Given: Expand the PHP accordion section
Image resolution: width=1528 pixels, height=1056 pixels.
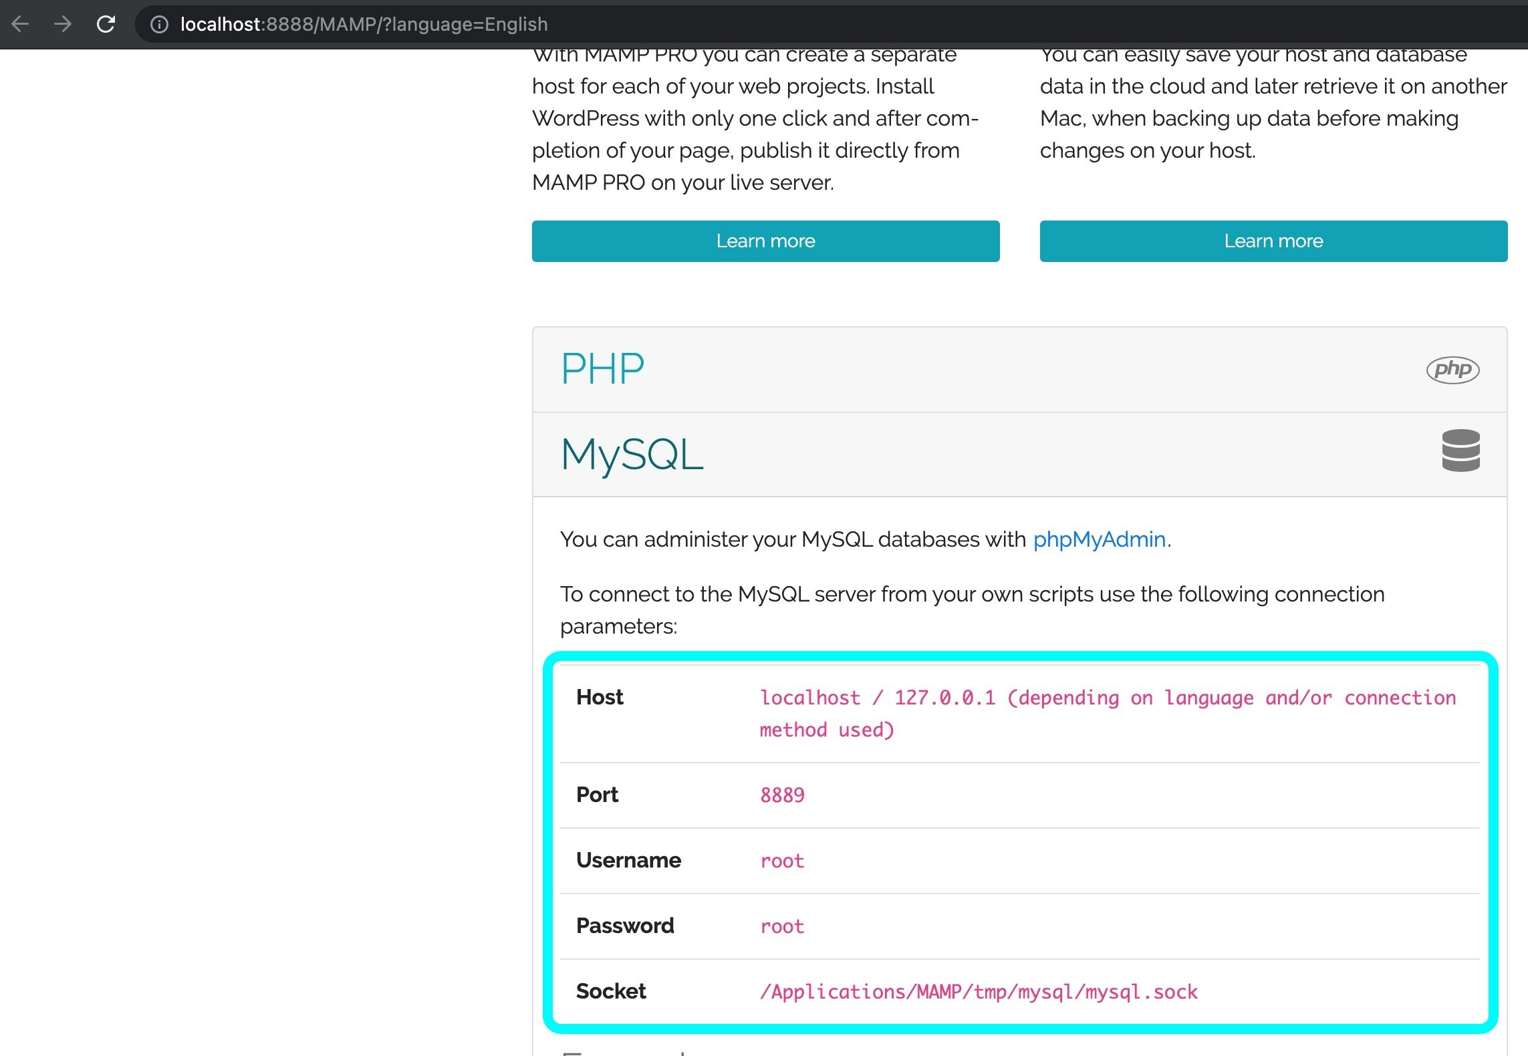Looking at the screenshot, I should pyautogui.click(x=936, y=370).
